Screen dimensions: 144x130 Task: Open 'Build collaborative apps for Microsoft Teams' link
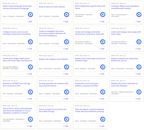tap(90, 7)
